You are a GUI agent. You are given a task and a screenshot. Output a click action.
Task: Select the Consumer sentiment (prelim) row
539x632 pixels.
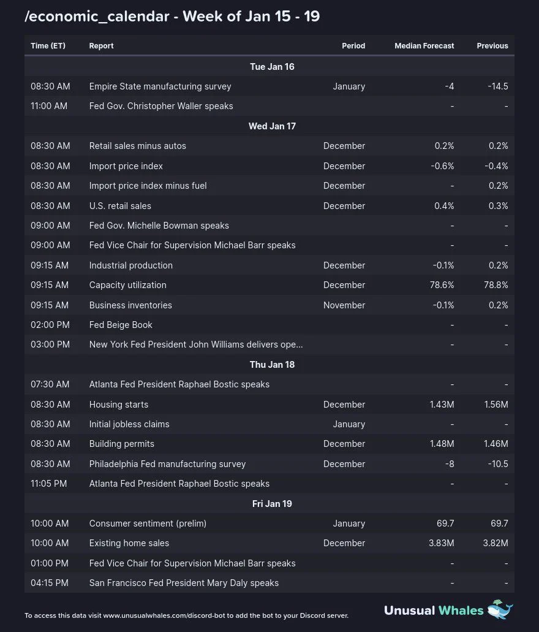pyautogui.click(x=148, y=523)
